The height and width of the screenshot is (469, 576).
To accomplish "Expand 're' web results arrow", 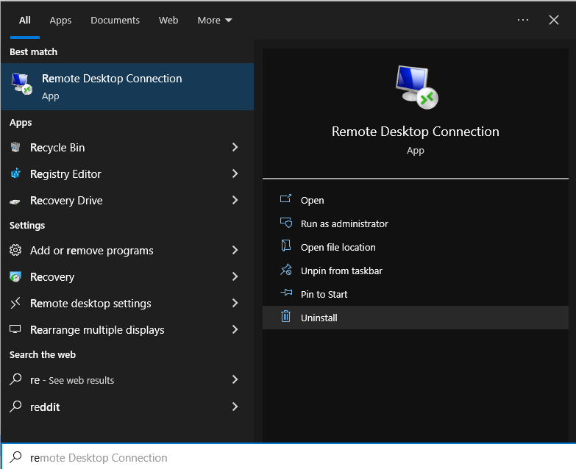I will point(235,379).
